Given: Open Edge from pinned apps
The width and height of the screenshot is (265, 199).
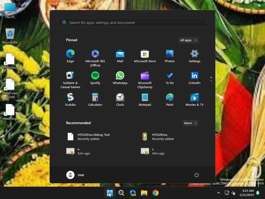Looking at the screenshot, I should [x=70, y=56].
